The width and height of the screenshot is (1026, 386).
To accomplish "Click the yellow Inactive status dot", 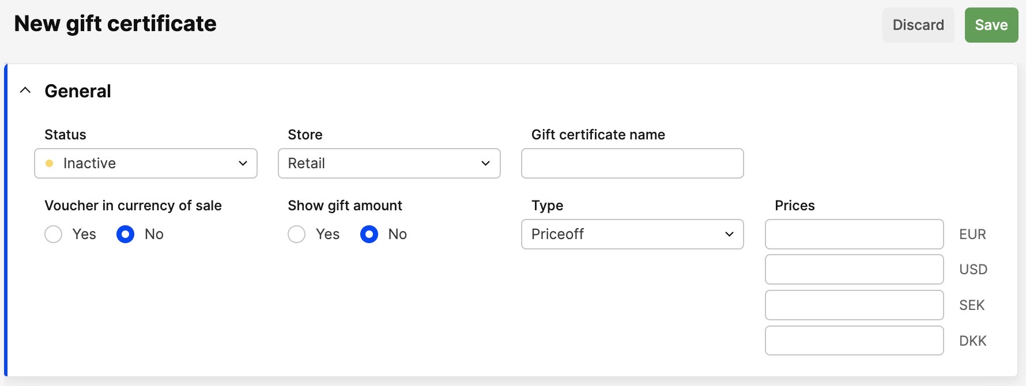I will [50, 164].
